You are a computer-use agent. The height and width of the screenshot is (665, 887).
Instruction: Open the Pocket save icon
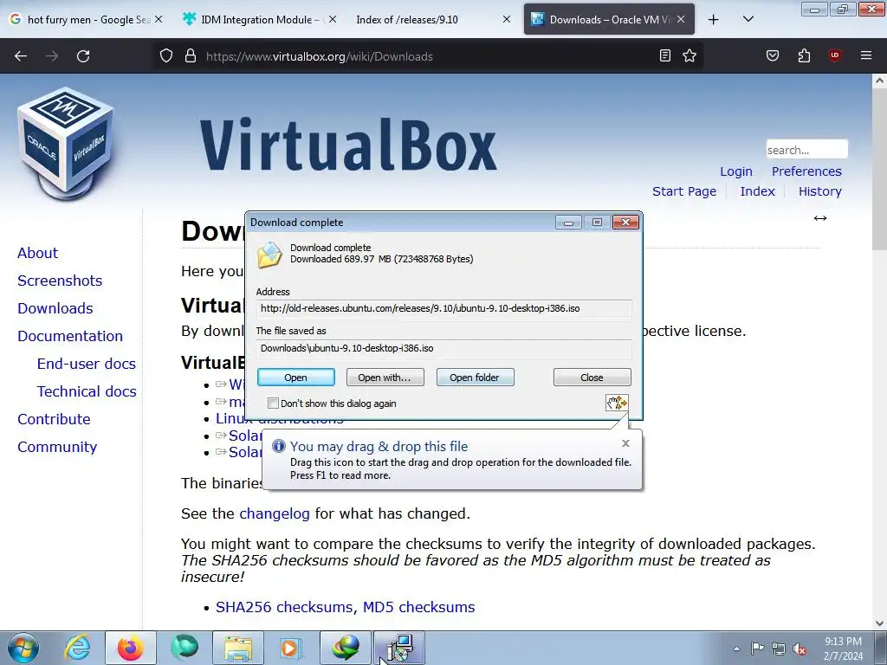pos(773,55)
